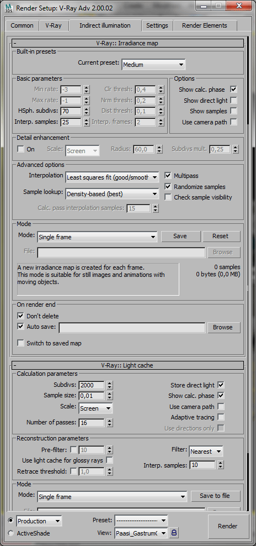Open the Current preset Medium dropdown
The height and width of the screenshot is (546, 256).
(153, 65)
